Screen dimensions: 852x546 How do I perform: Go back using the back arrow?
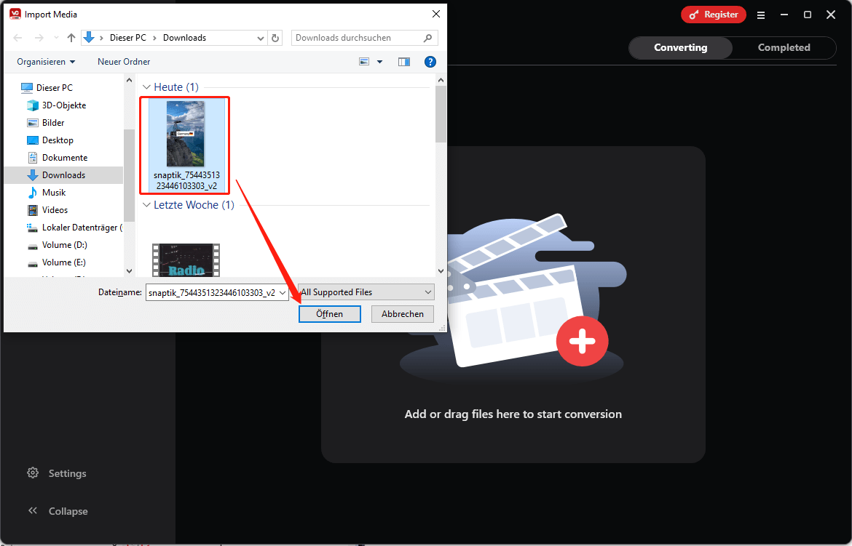pos(17,37)
